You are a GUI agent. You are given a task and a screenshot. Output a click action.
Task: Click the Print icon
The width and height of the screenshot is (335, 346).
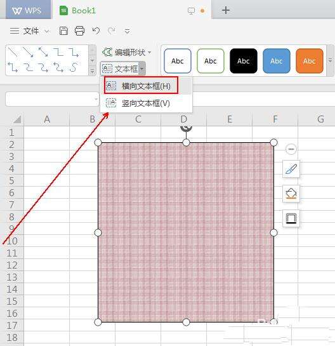click(x=79, y=31)
